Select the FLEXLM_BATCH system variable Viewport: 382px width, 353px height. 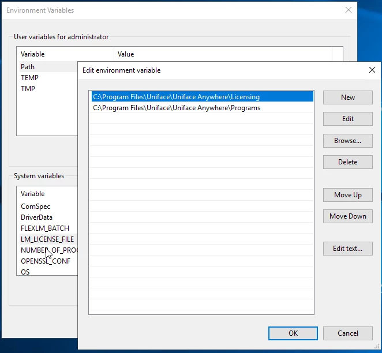[x=48, y=228]
